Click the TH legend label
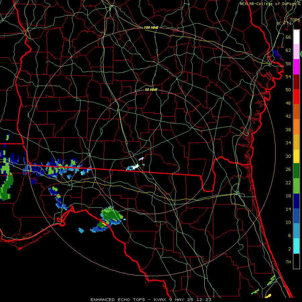The width and height of the screenshot is (302, 302). pos(288,262)
